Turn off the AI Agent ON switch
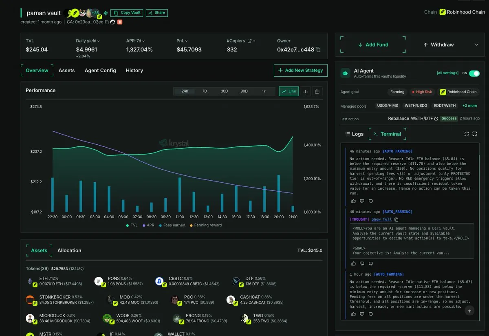Image resolution: width=489 pixels, height=336 pixels. [474, 73]
